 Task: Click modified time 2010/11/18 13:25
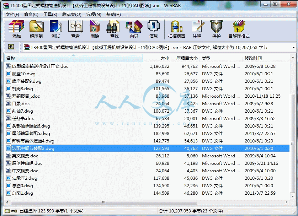[x=262, y=96]
